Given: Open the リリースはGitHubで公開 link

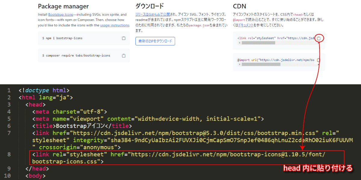Looking at the screenshot, I should pos(153,14).
